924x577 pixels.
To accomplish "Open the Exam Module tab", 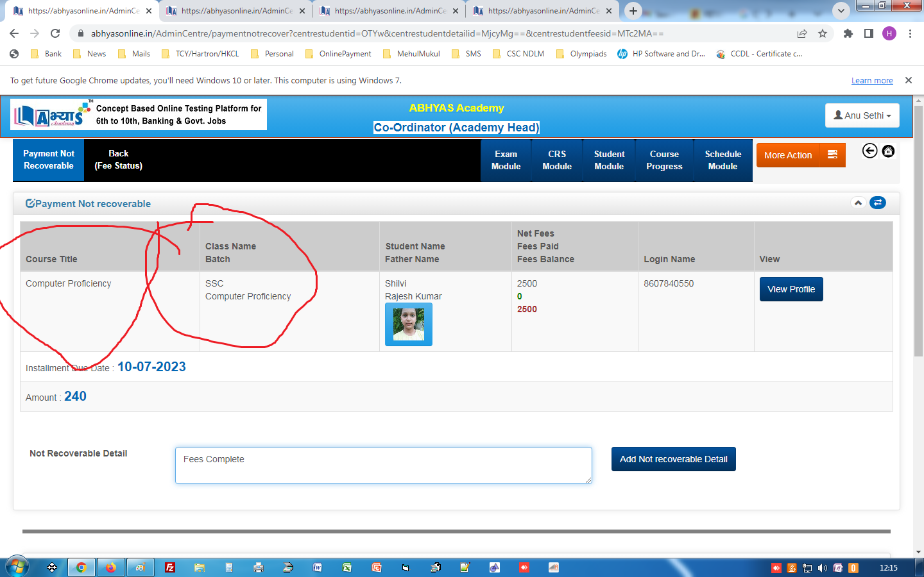I will coord(506,160).
